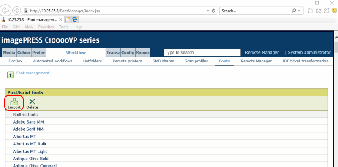Open the DocBox subtab
The width and height of the screenshot is (338, 167).
point(16,61)
